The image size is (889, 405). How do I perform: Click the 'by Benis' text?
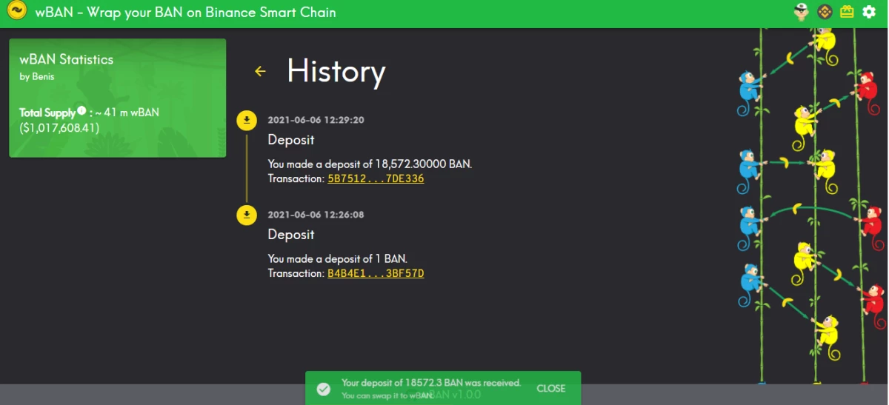[x=36, y=76]
